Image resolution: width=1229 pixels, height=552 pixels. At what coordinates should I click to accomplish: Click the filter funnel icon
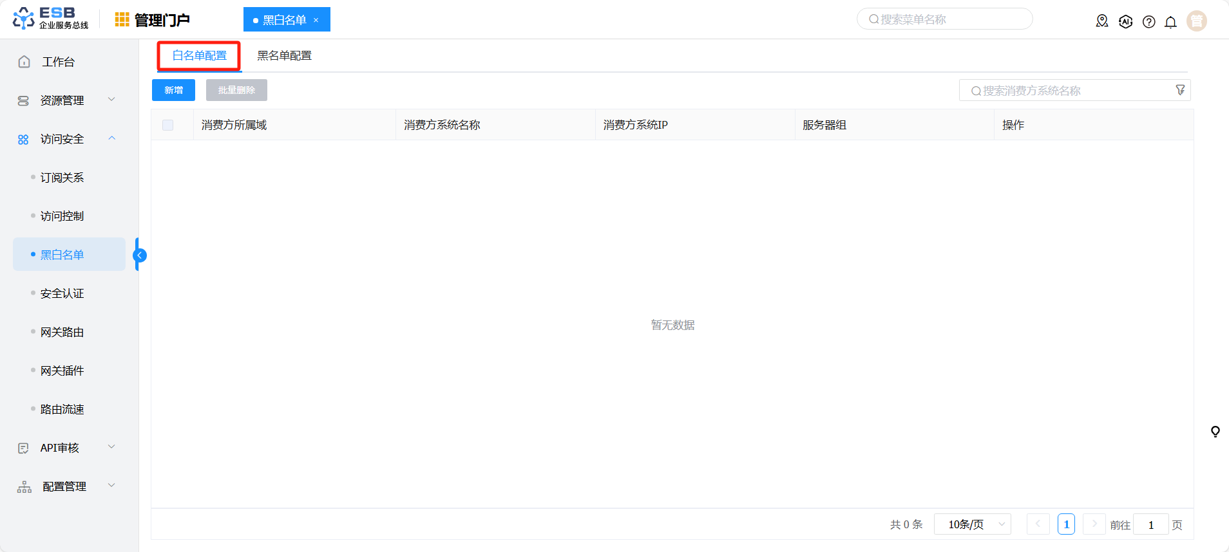pos(1180,90)
